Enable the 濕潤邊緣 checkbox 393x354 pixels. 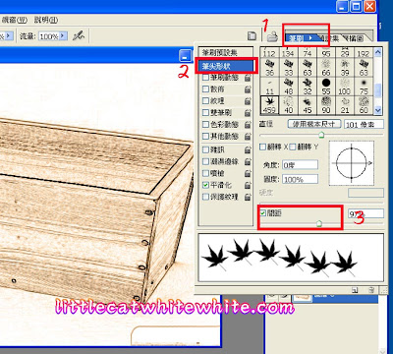click(205, 161)
